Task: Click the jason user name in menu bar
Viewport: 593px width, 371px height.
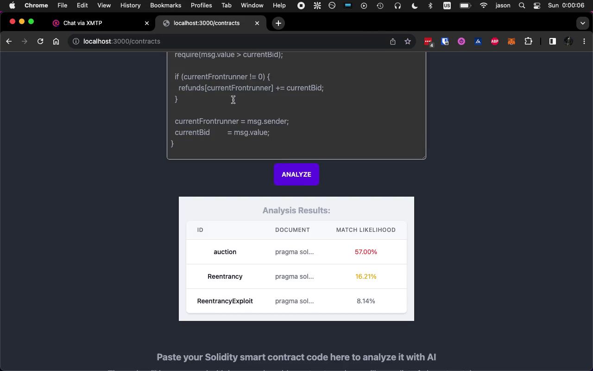Action: tap(503, 6)
